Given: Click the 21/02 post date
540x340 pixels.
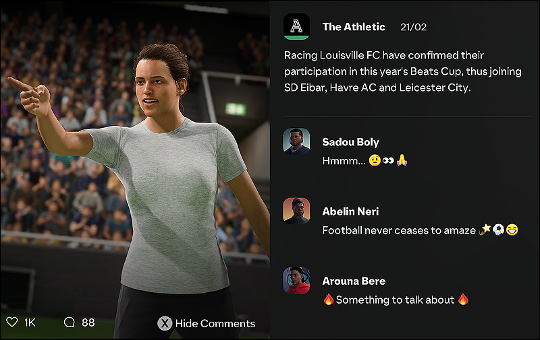Looking at the screenshot, I should coord(413,27).
